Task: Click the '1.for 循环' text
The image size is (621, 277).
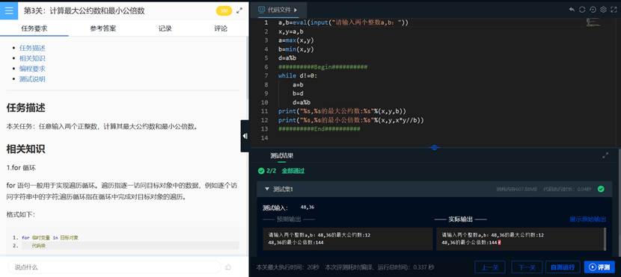Action: coord(21,167)
